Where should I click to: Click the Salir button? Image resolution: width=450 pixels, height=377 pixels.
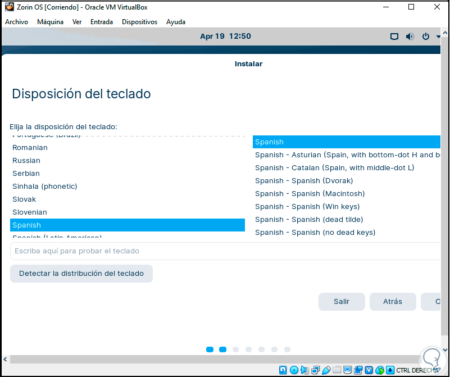click(342, 302)
